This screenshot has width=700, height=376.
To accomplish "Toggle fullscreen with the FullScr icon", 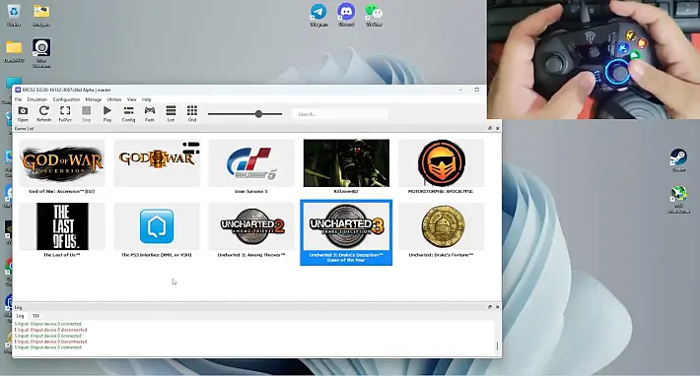I will (x=65, y=113).
